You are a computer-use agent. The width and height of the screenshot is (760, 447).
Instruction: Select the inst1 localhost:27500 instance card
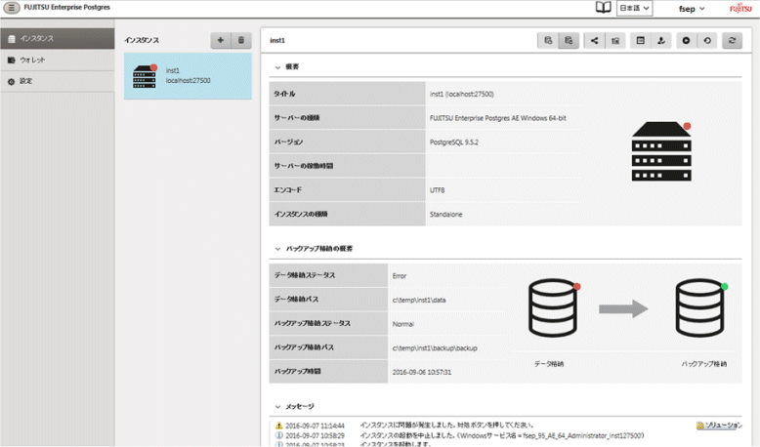188,76
